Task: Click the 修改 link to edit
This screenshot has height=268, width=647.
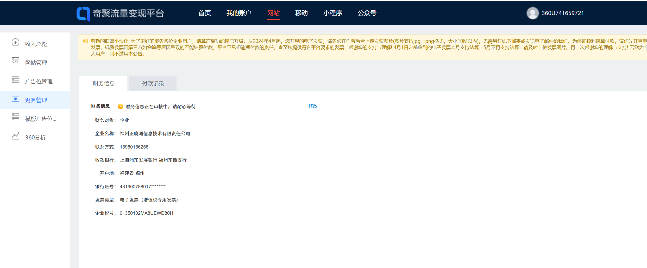Action: point(313,106)
